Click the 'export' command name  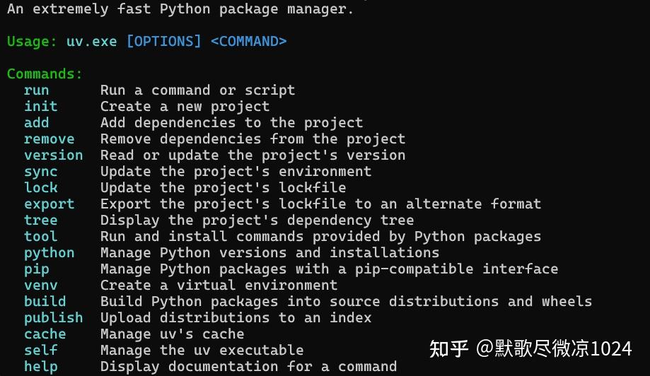coord(49,204)
